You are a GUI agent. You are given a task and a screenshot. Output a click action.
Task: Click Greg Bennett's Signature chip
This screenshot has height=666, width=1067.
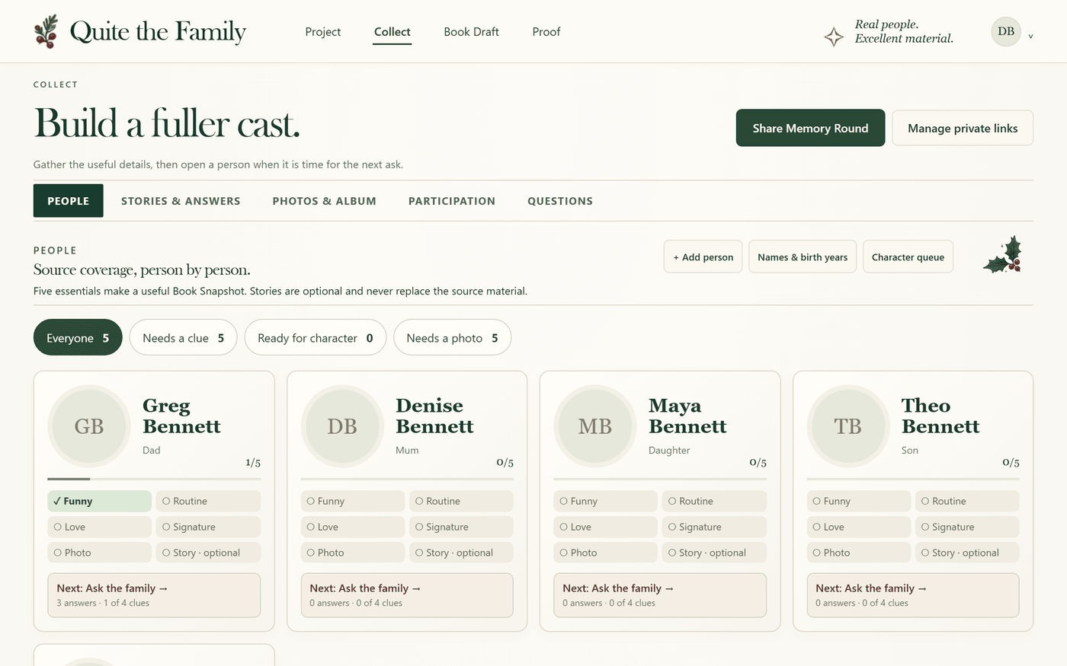[208, 527]
